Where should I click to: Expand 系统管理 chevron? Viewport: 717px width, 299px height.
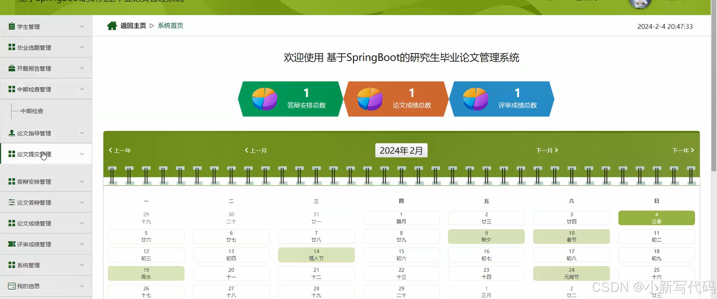82,265
